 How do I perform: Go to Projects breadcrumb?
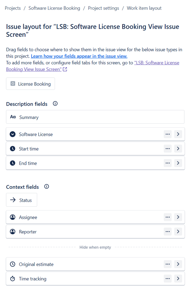tap(13, 8)
